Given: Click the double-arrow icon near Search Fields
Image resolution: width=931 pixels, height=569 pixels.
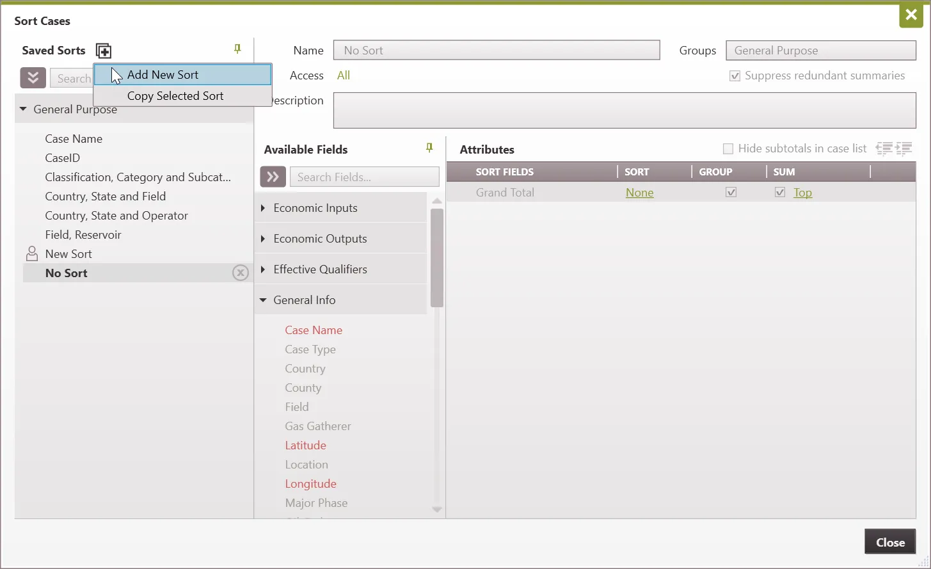Looking at the screenshot, I should (x=273, y=177).
